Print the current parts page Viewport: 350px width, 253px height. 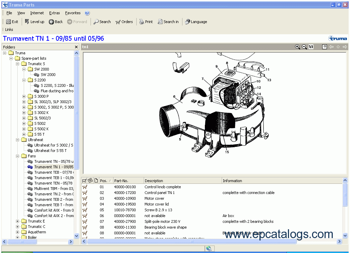146,22
